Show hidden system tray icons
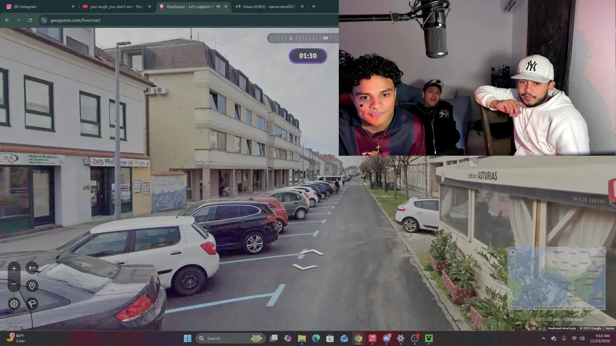Viewport: 616px width, 346px height. [543, 338]
